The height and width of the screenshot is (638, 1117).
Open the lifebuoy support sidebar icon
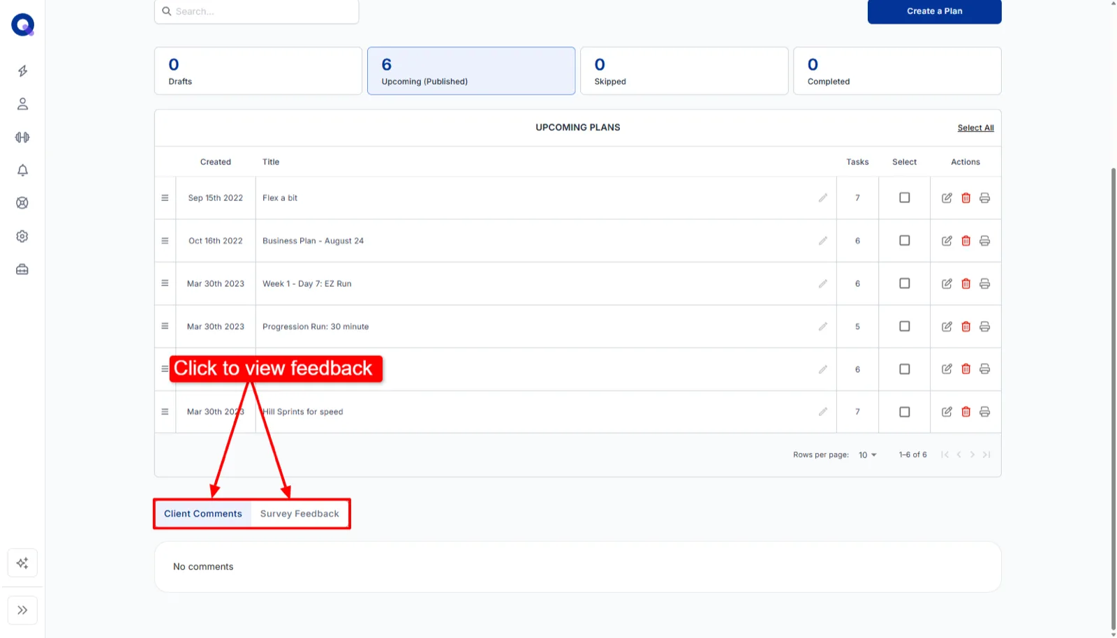(22, 203)
